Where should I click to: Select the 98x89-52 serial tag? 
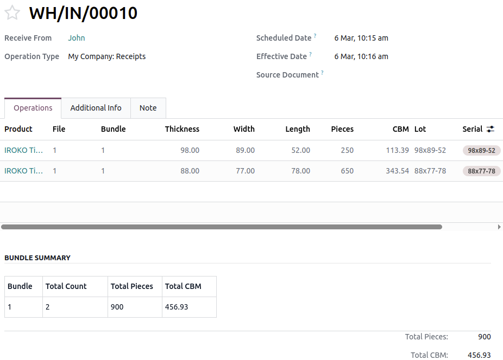pyautogui.click(x=481, y=150)
